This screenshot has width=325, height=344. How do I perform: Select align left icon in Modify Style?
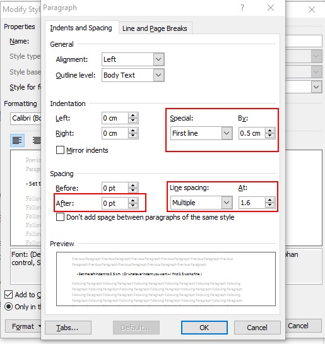click(17, 140)
